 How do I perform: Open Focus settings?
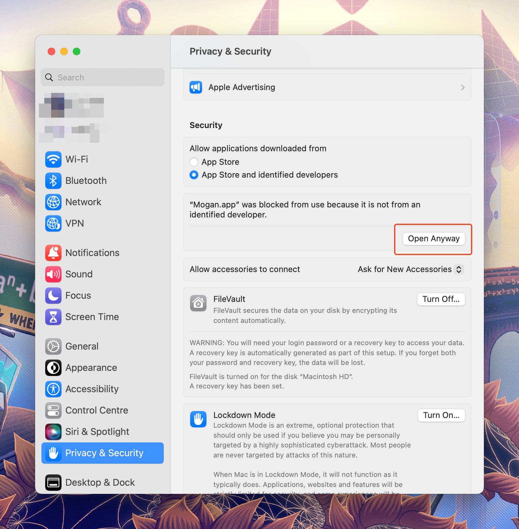[x=78, y=295]
